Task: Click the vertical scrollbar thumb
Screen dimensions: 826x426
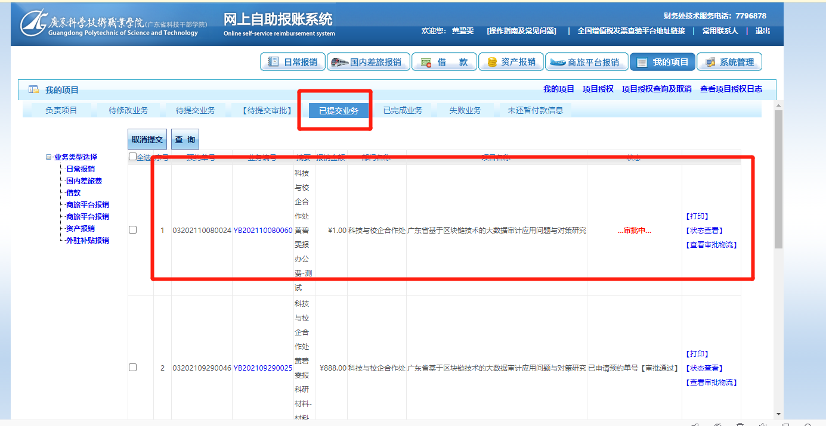Action: pyautogui.click(x=778, y=179)
